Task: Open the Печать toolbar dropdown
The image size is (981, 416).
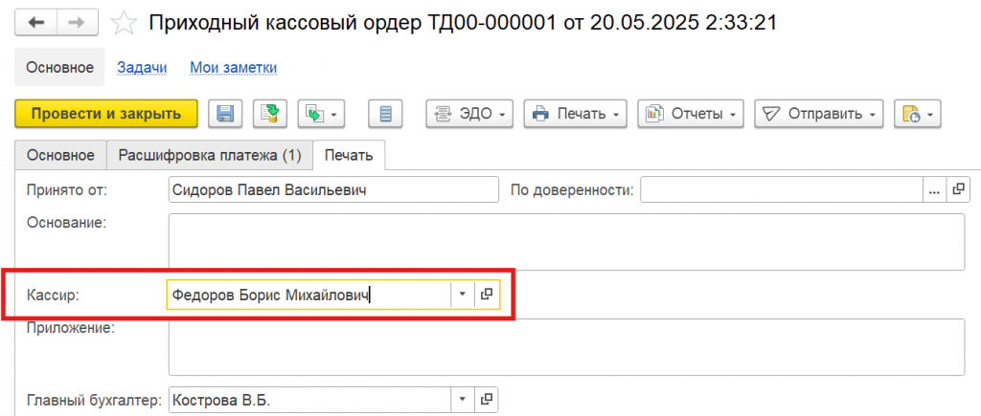Action: click(x=575, y=114)
